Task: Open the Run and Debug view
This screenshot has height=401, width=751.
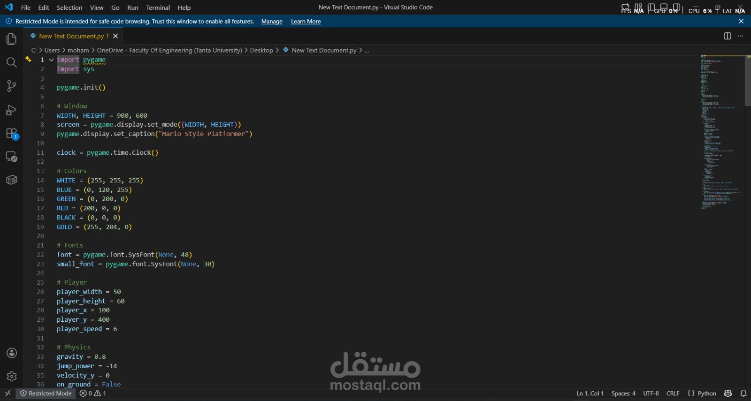Action: (x=11, y=110)
